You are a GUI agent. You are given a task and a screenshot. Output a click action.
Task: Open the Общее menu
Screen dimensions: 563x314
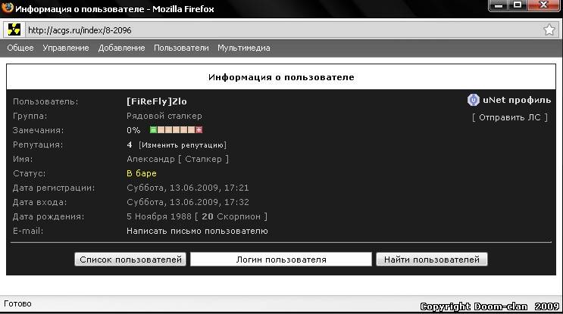click(x=20, y=48)
